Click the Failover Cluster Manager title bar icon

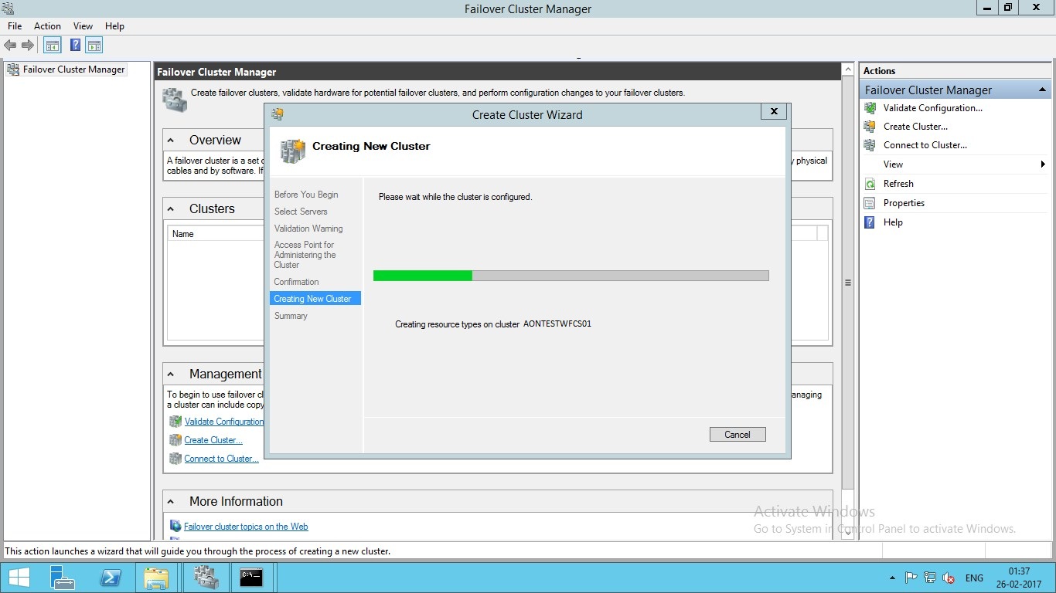[x=9, y=8]
